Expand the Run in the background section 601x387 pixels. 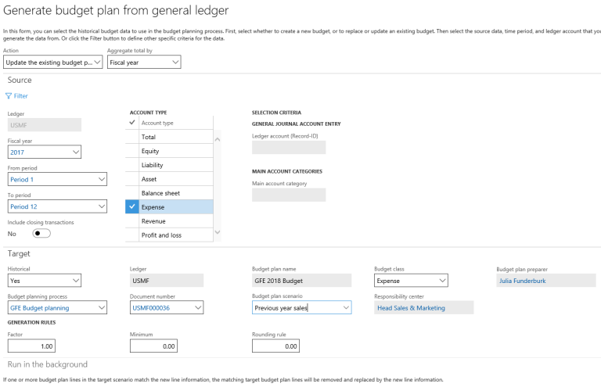pos(48,364)
